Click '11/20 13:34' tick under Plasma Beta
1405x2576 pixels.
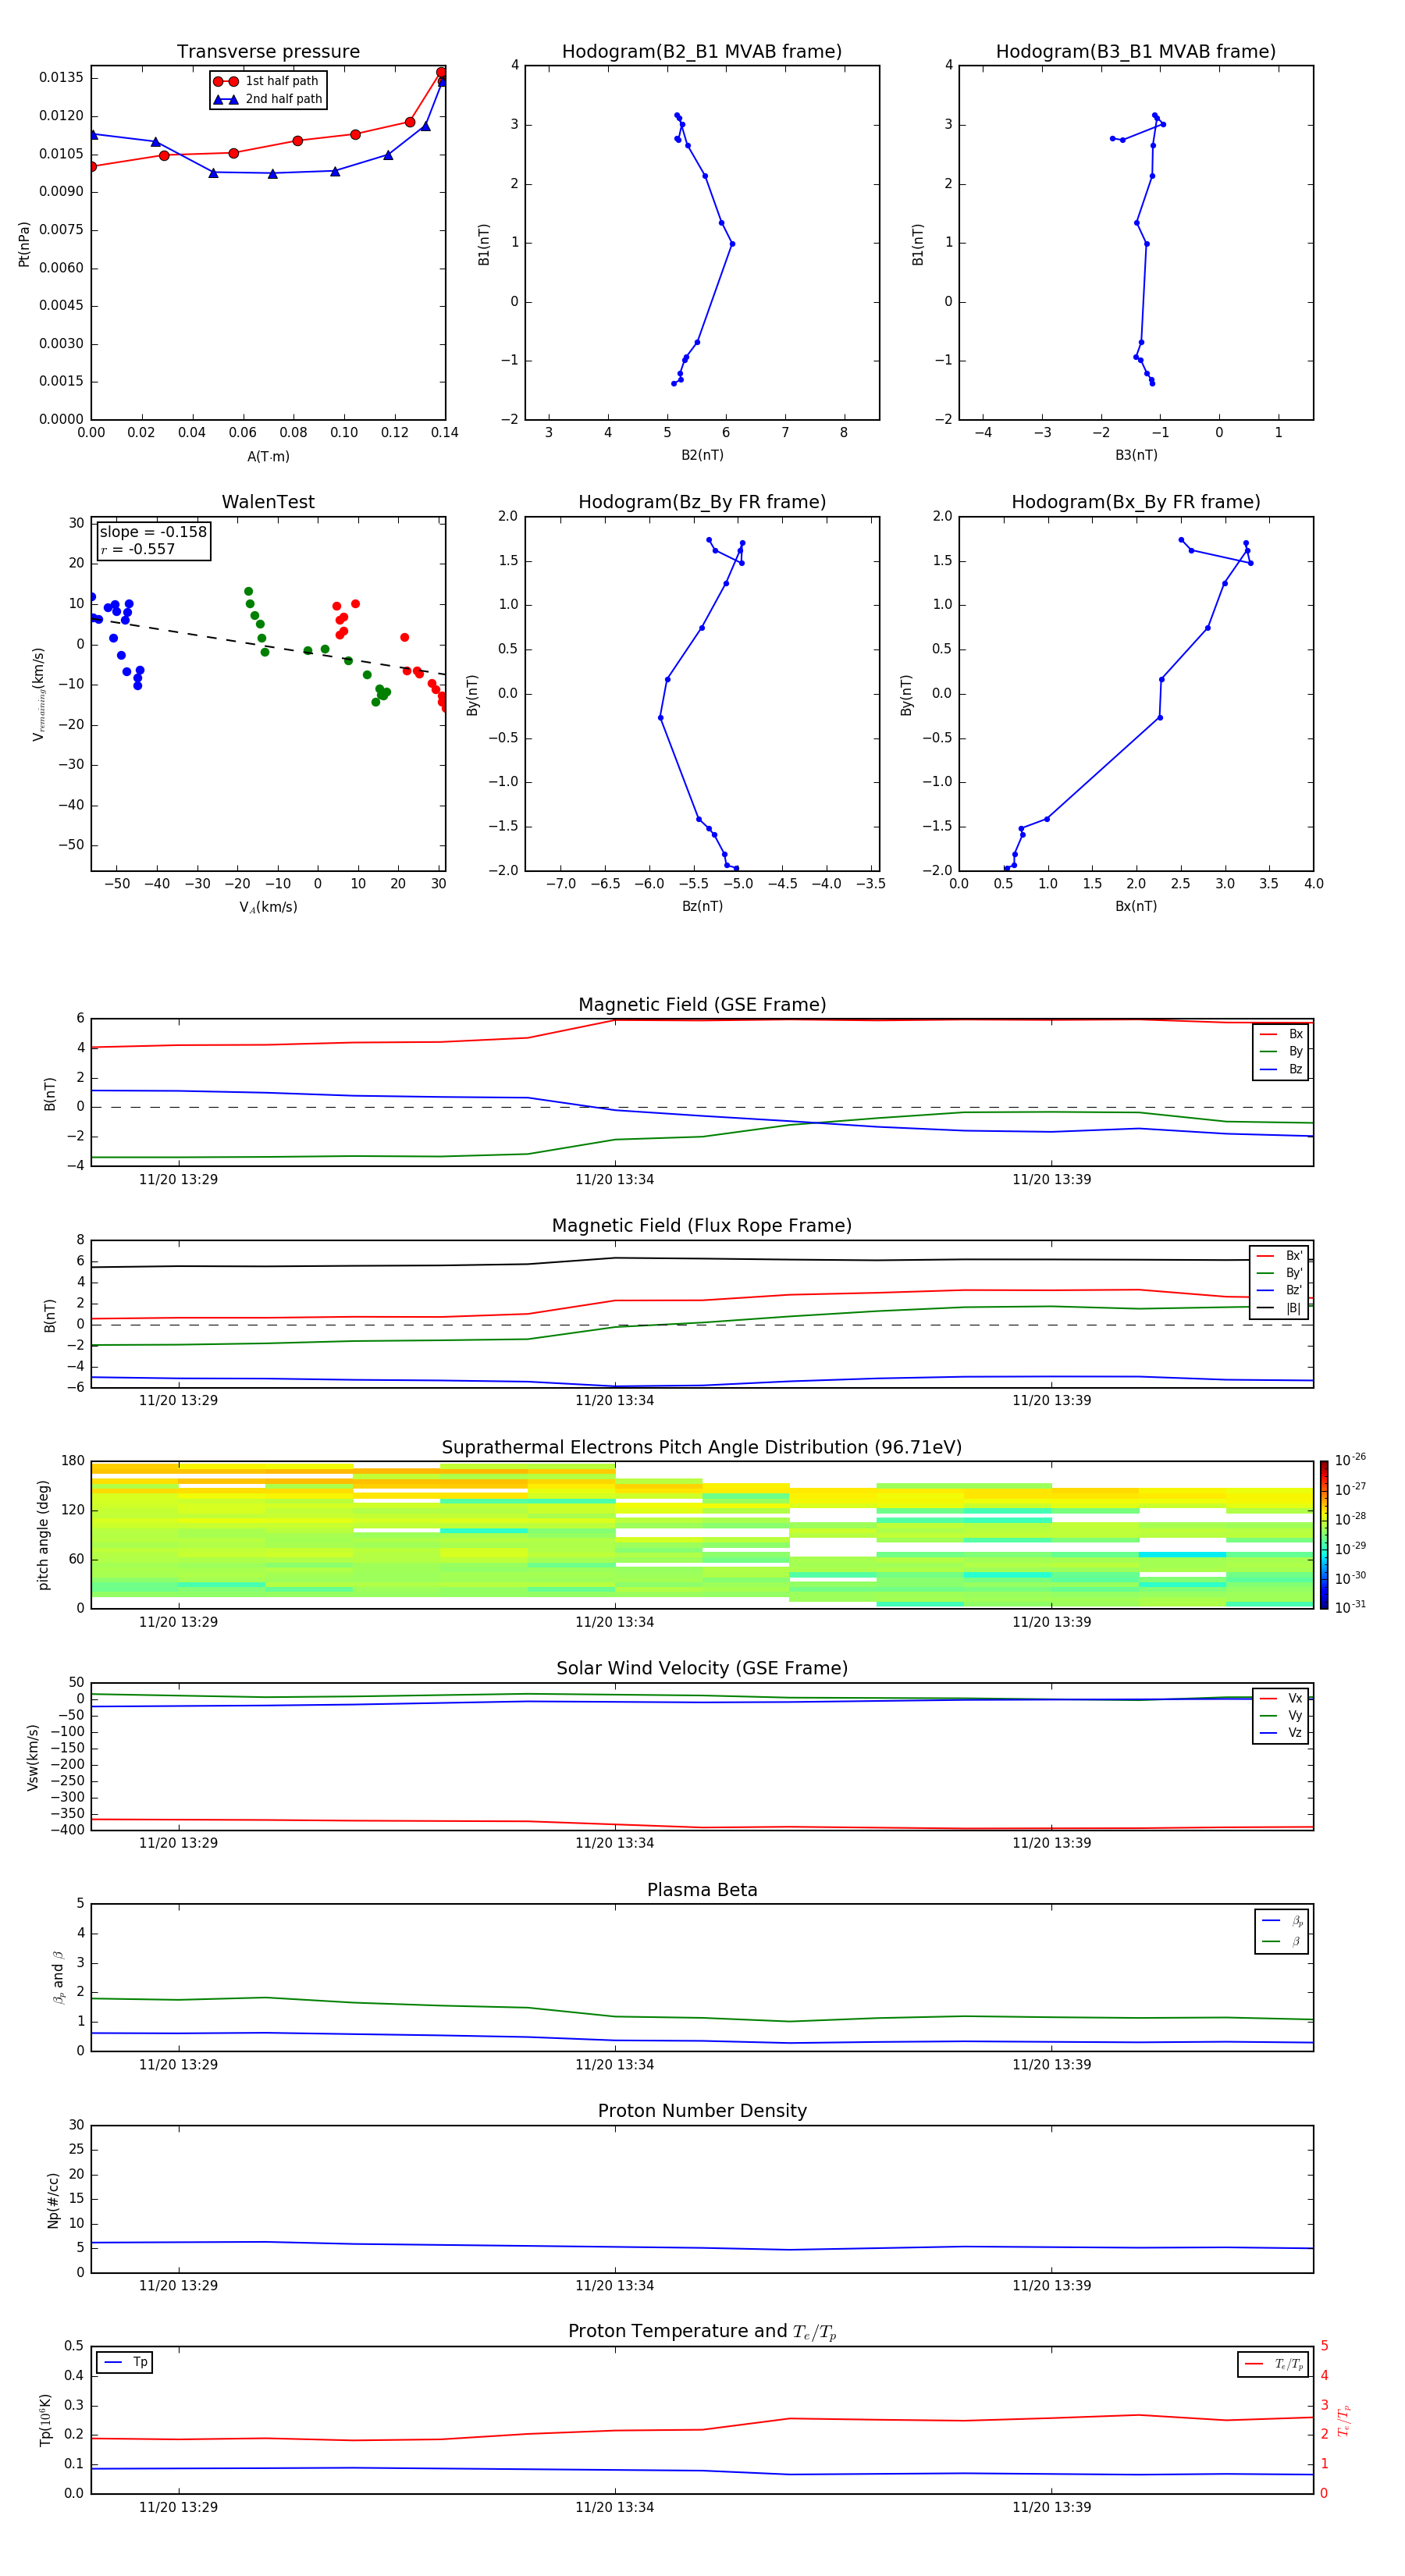[x=614, y=2064]
